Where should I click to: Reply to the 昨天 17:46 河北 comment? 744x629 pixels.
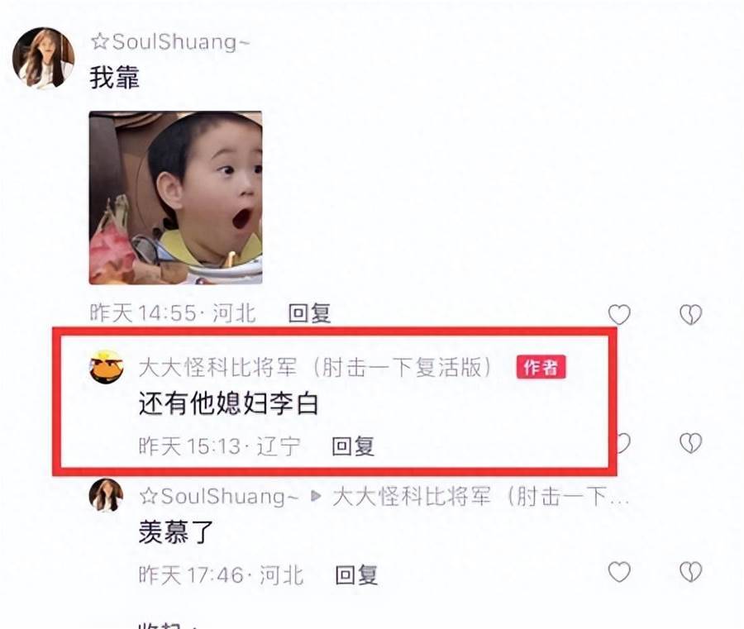[x=356, y=574]
